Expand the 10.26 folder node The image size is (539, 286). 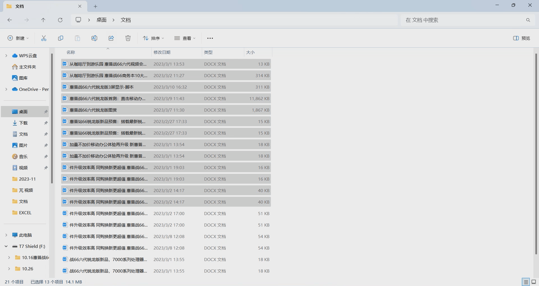[x=9, y=269]
